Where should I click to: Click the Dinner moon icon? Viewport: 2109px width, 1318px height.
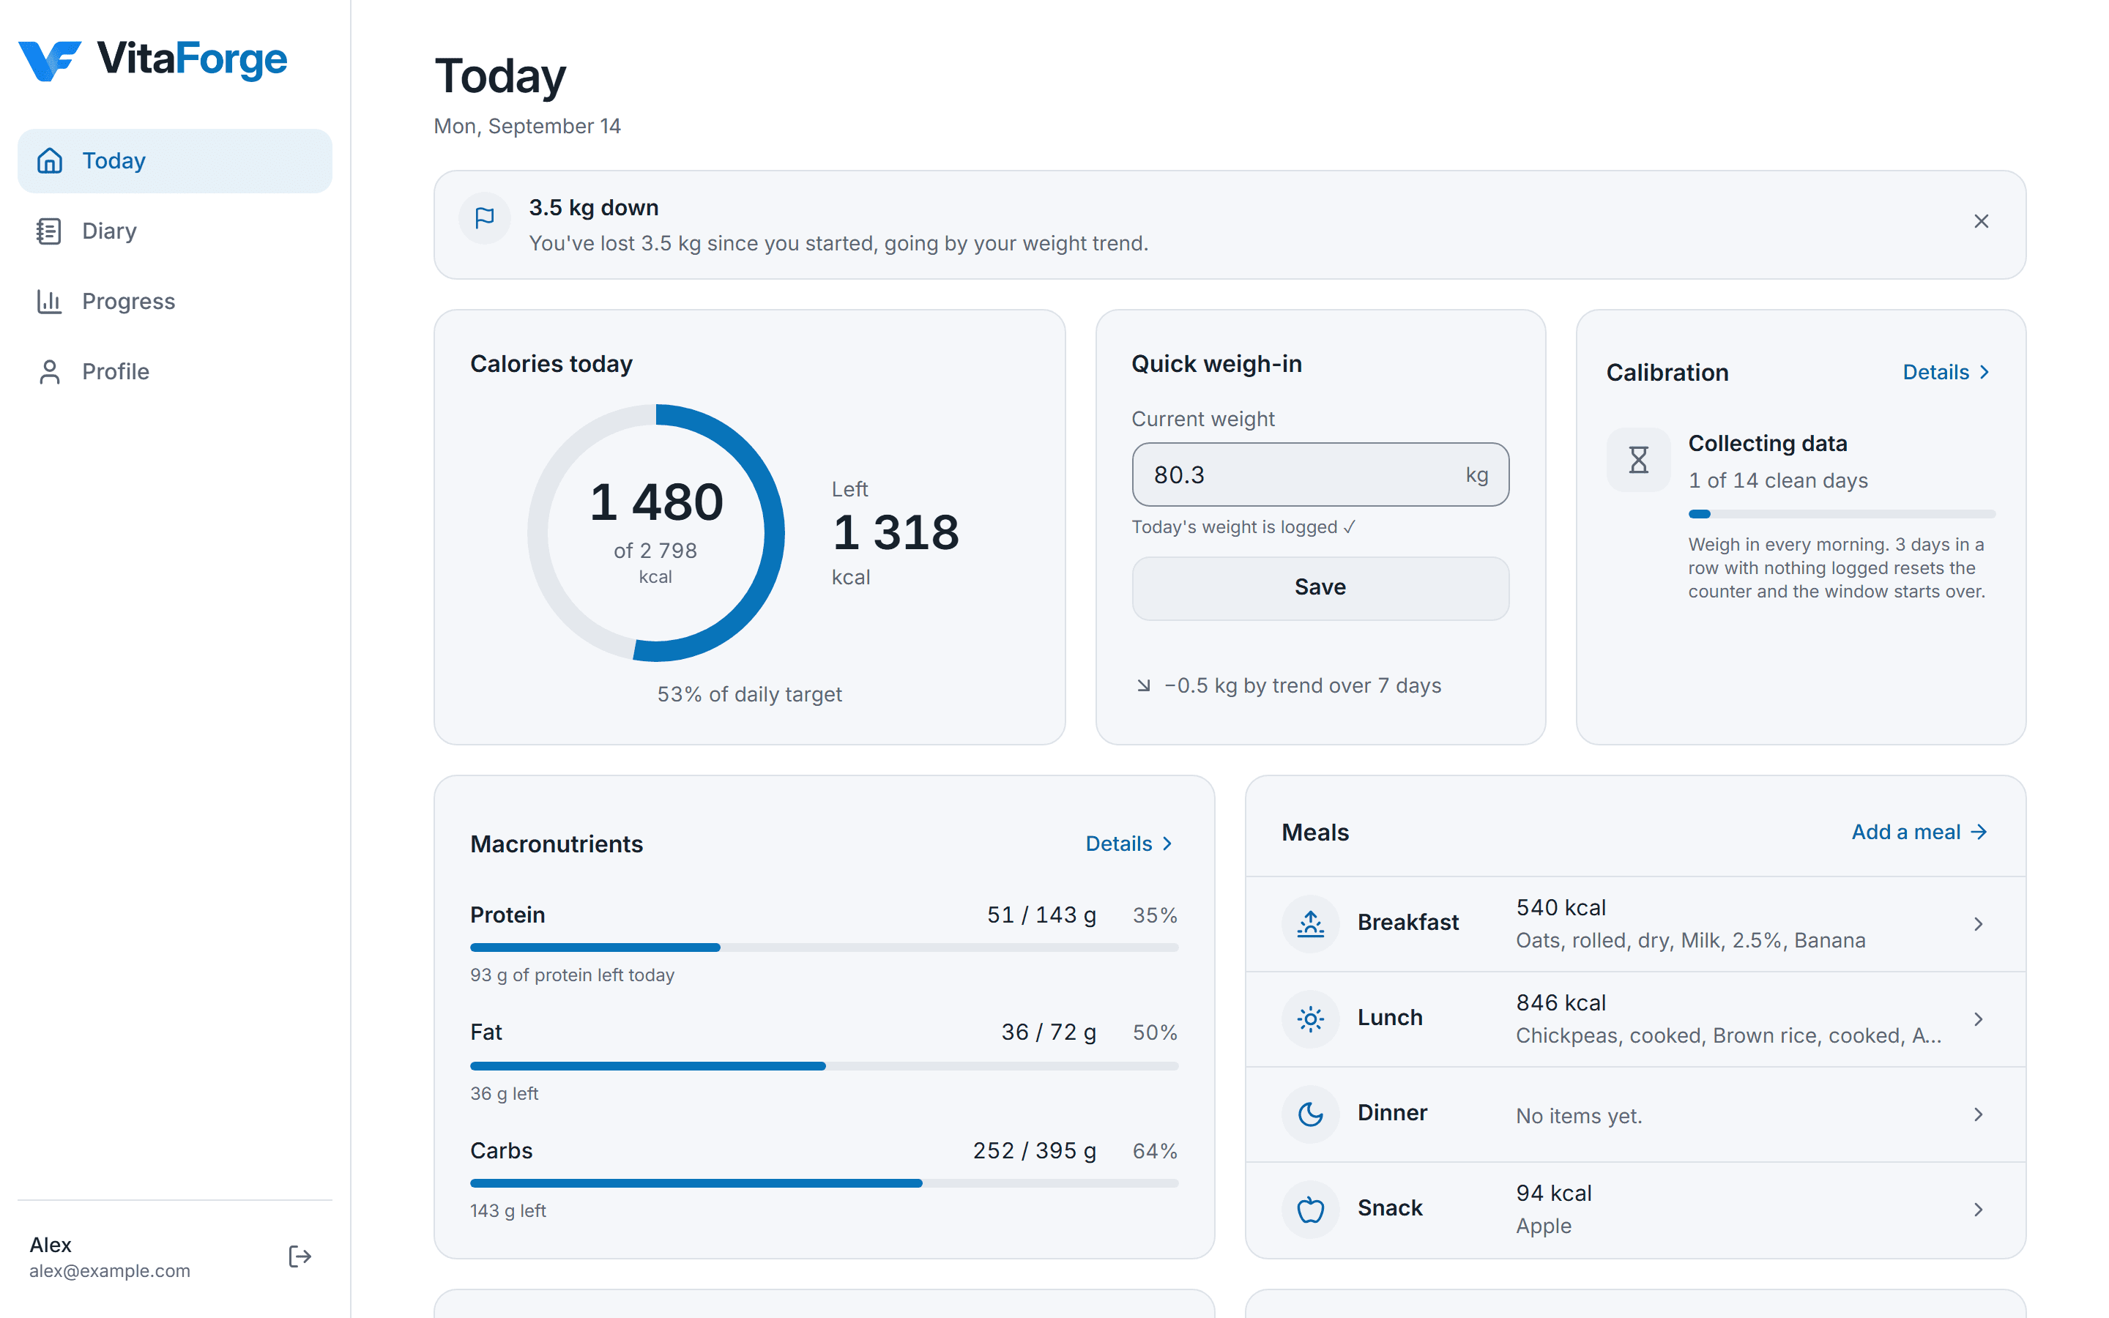click(x=1310, y=1113)
